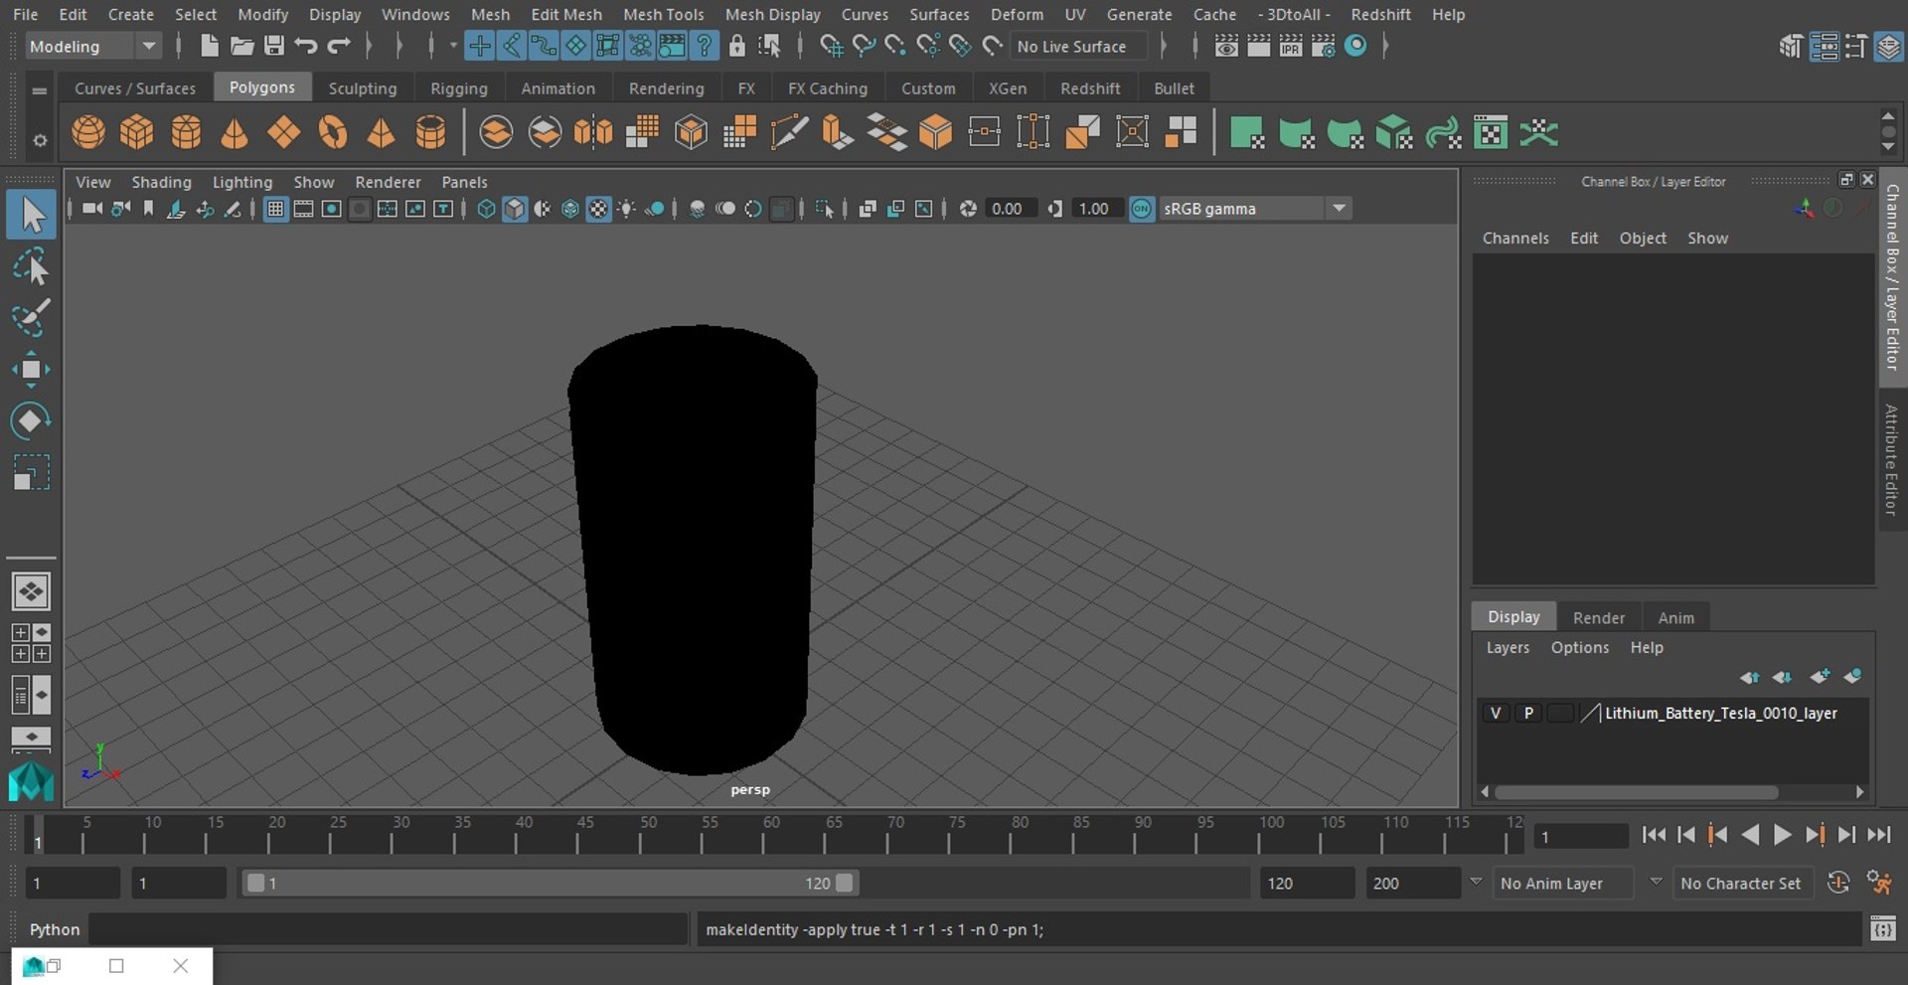The height and width of the screenshot is (985, 1908).
Task: Create a polygon sphere from the shelf
Action: [x=88, y=132]
